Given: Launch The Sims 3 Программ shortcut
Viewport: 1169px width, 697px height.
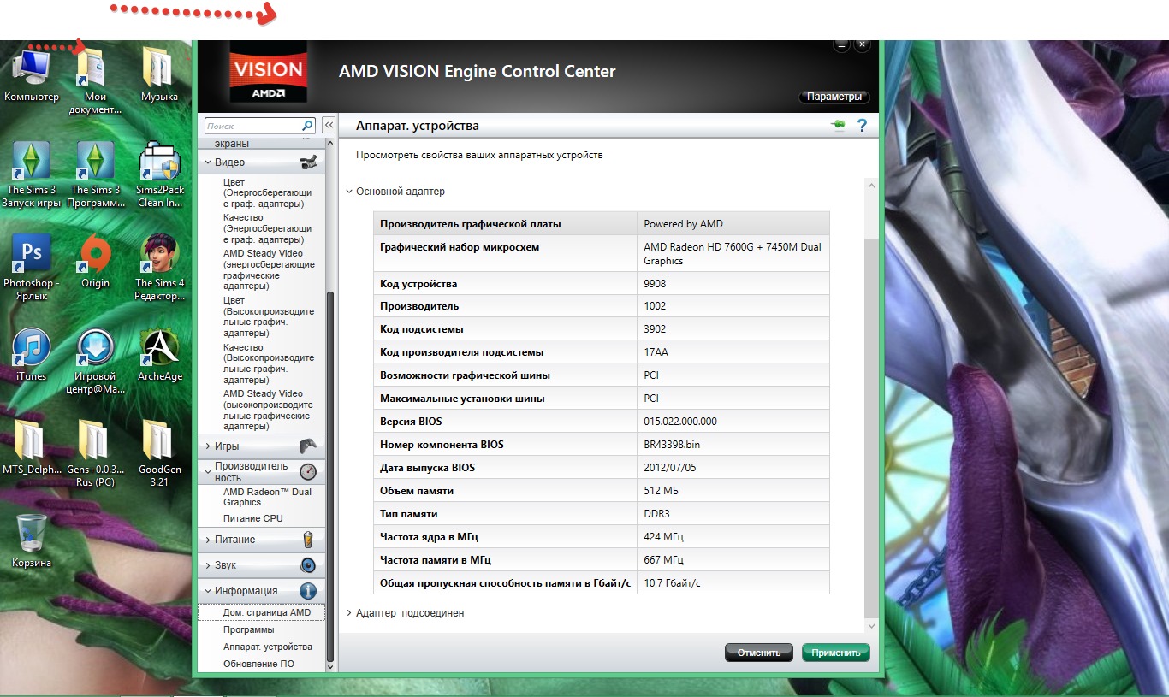Looking at the screenshot, I should point(96,174).
